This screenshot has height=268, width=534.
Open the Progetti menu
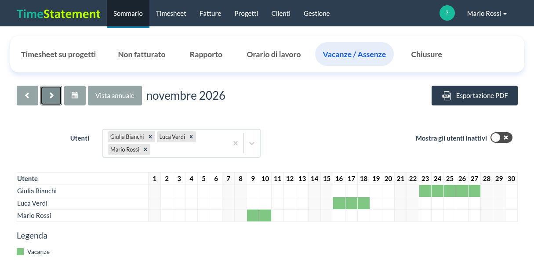[x=246, y=13]
